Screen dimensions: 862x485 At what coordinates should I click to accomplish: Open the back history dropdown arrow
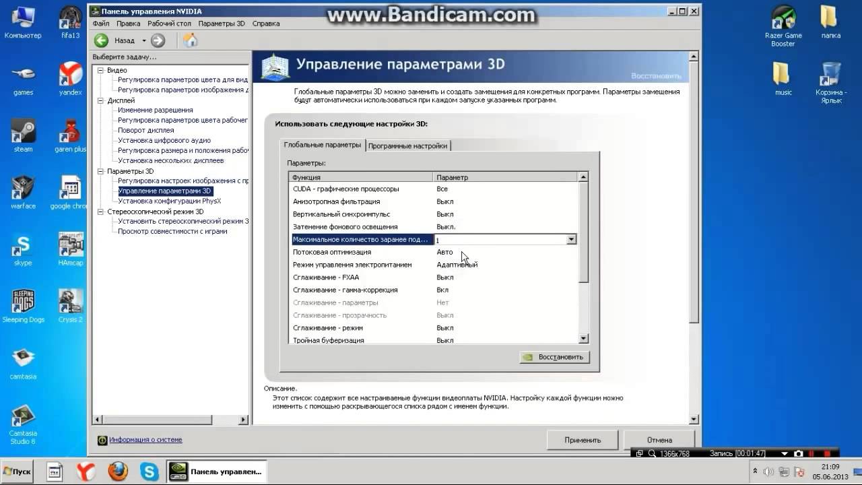click(143, 40)
